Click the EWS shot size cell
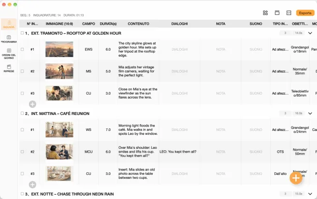The width and height of the screenshot is (317, 199). [x=88, y=49]
